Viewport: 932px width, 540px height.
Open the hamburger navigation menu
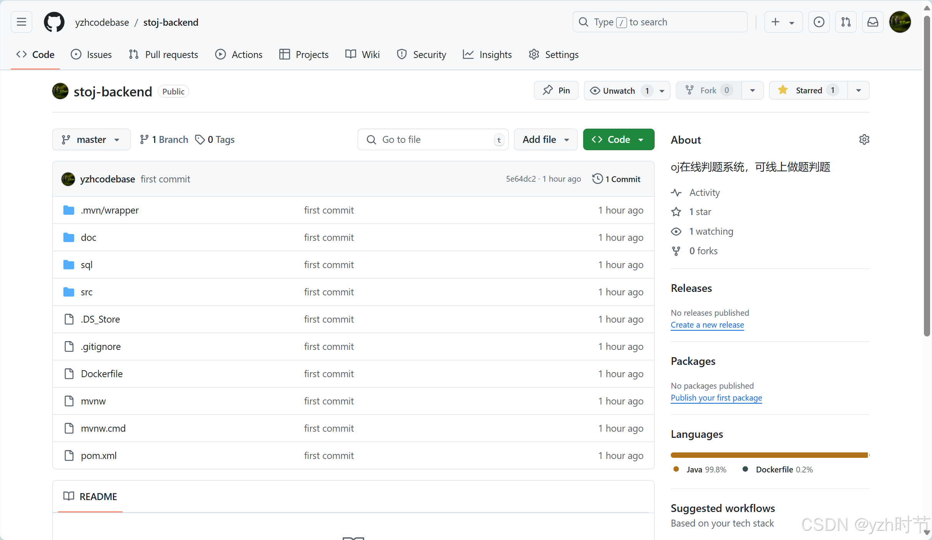coord(22,22)
